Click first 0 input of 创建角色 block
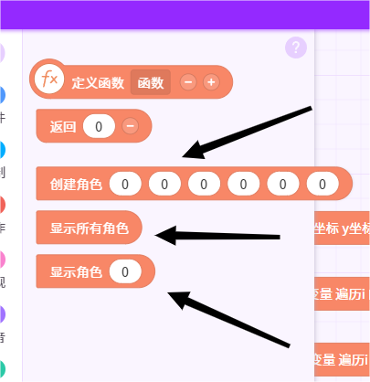The width and height of the screenshot is (370, 382). click(125, 184)
